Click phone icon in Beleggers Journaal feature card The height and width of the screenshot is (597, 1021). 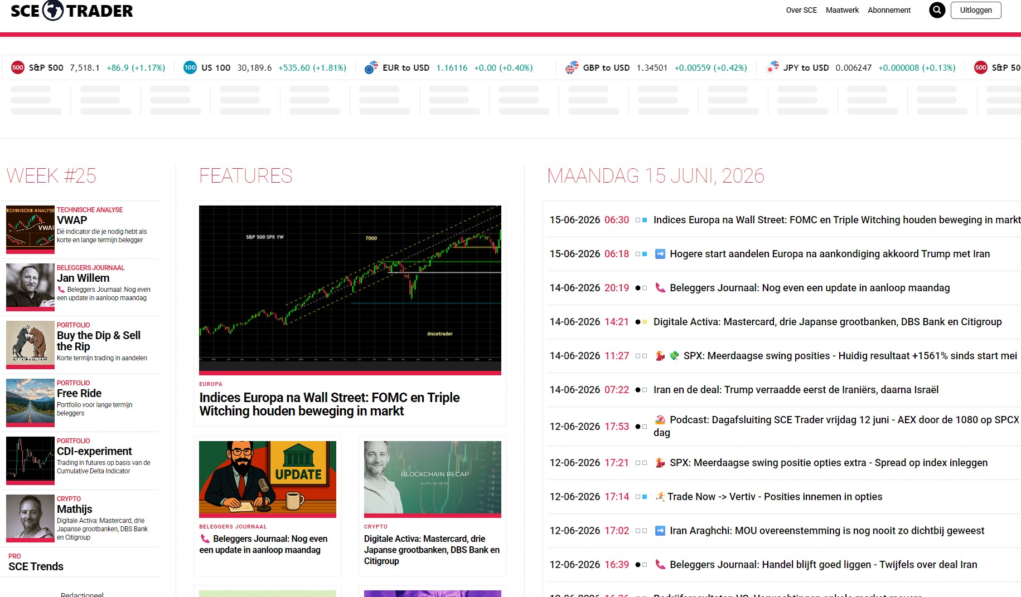click(205, 539)
